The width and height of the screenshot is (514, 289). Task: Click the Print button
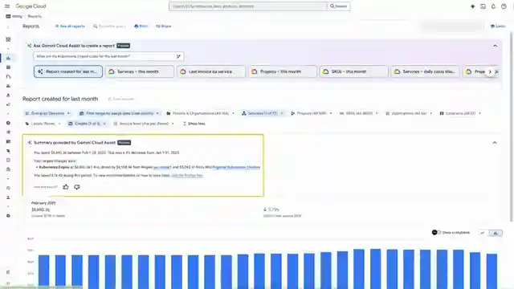coord(141,26)
